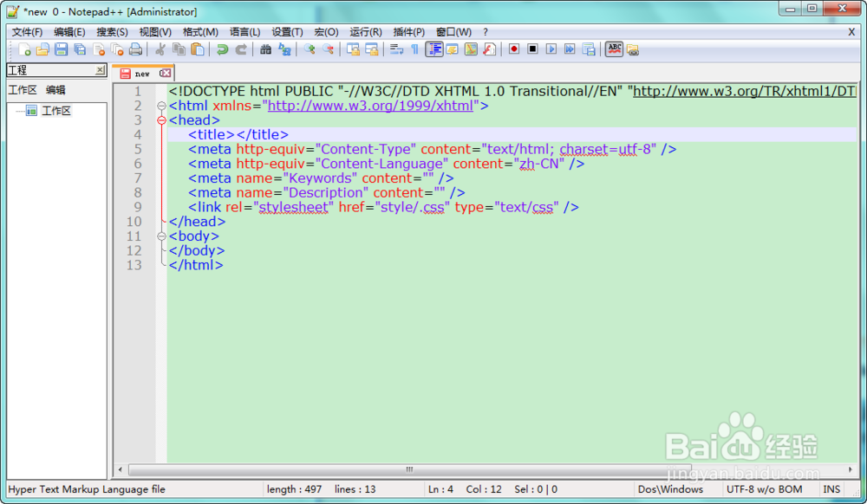Viewport: 867px width, 504px height.
Task: Open the 窗口(W) menu
Action: 454,32
